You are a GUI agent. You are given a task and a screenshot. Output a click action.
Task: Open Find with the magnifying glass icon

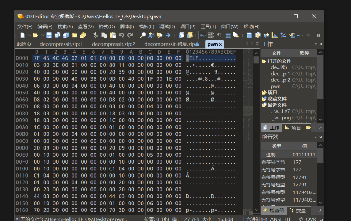[x=143, y=35]
